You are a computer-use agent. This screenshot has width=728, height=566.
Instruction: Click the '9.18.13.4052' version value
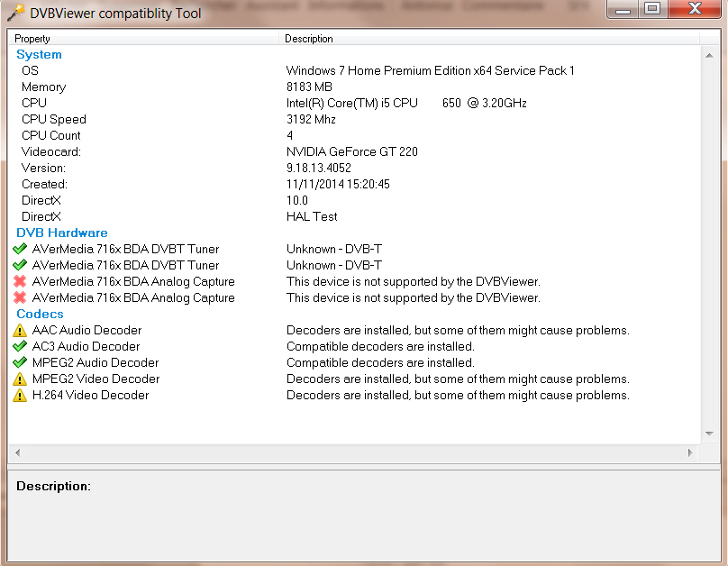[319, 168]
